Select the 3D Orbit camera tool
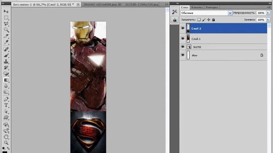Screen dimensions: 273x153 point(6,130)
